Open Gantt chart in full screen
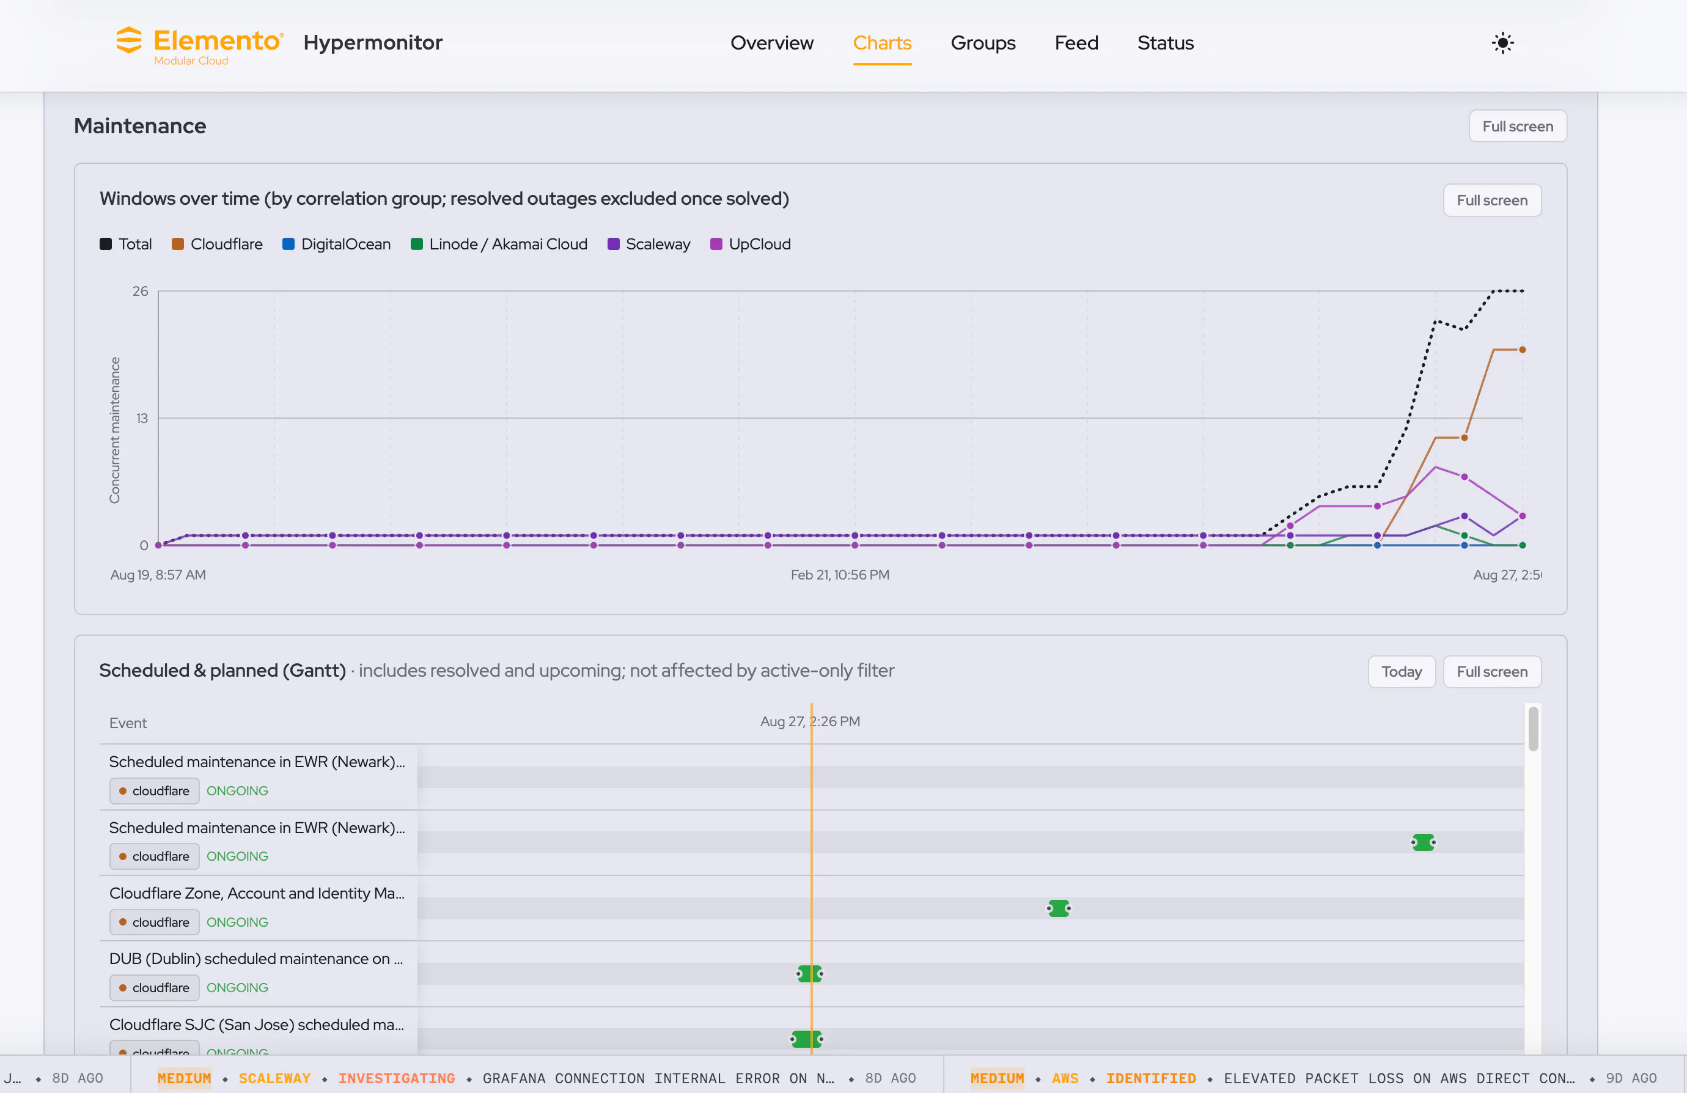 click(x=1492, y=671)
